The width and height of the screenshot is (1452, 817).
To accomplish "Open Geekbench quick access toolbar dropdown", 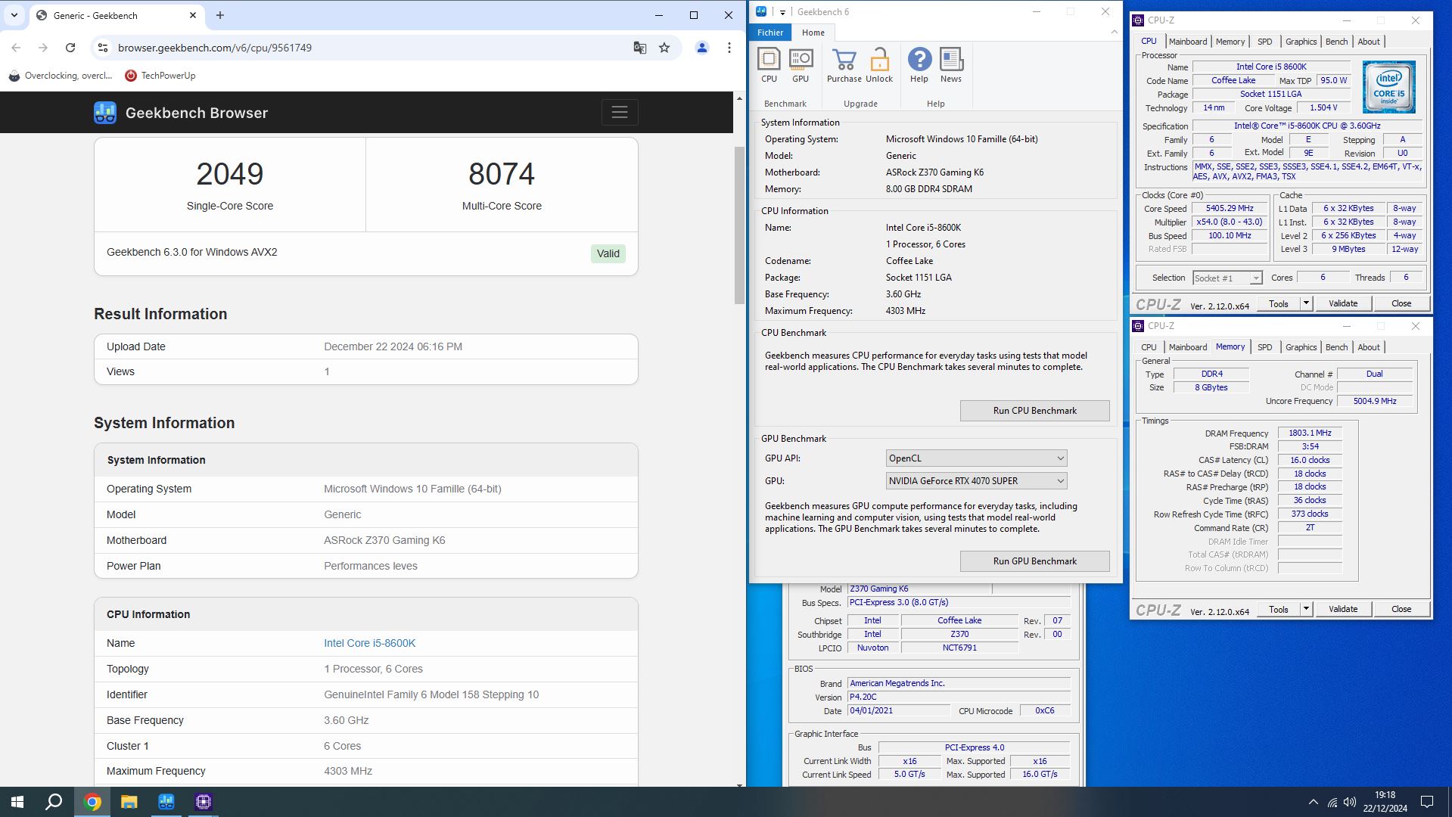I will click(x=782, y=12).
